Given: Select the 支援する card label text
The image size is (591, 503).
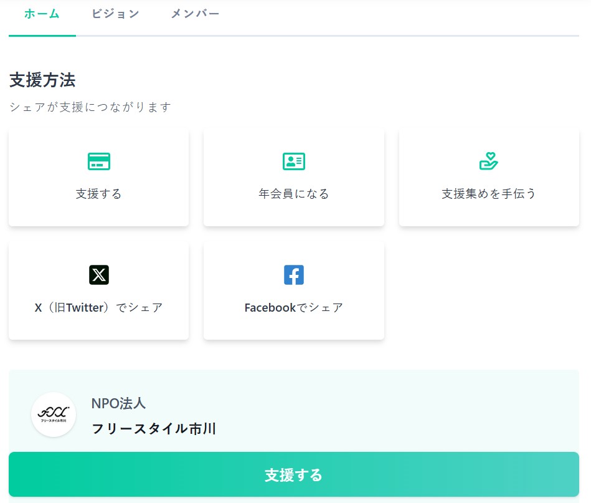Looking at the screenshot, I should click(98, 194).
